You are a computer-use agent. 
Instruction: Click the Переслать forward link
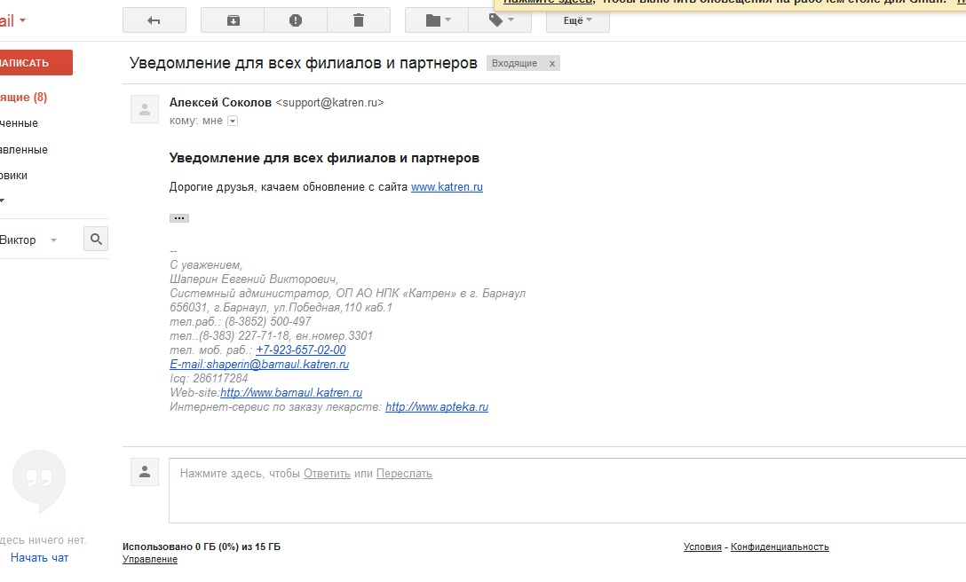pyautogui.click(x=404, y=474)
